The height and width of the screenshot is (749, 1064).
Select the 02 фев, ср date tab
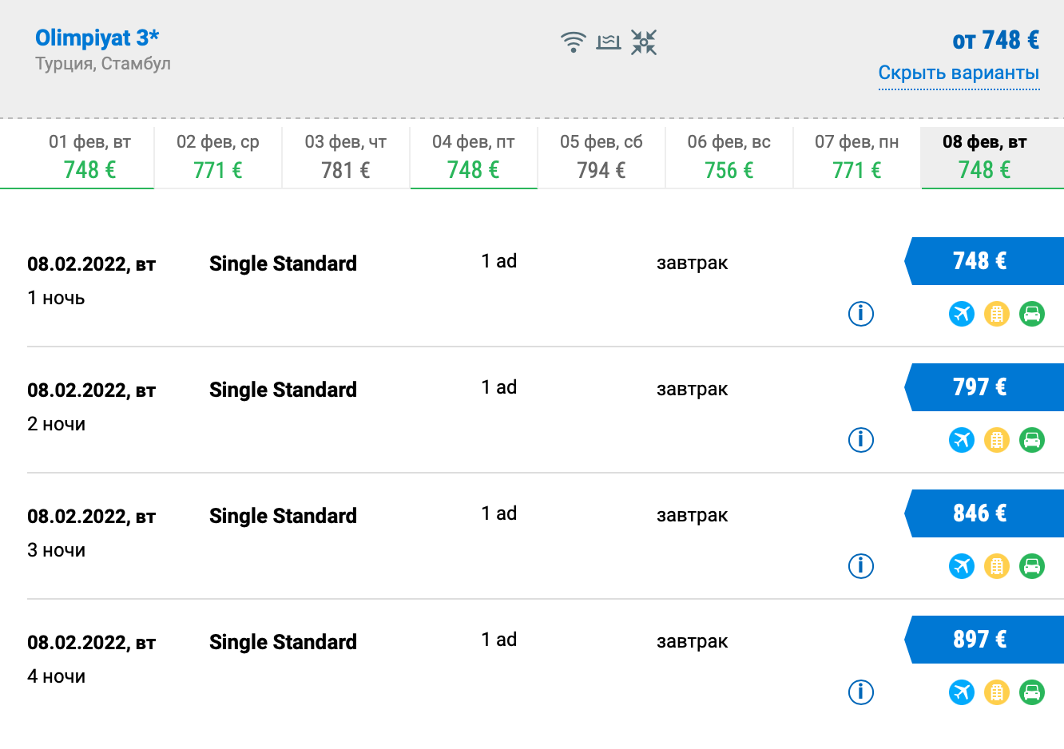[x=218, y=157]
